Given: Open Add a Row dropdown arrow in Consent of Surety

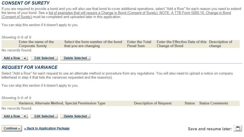Looking at the screenshot, I should (x=25, y=58).
